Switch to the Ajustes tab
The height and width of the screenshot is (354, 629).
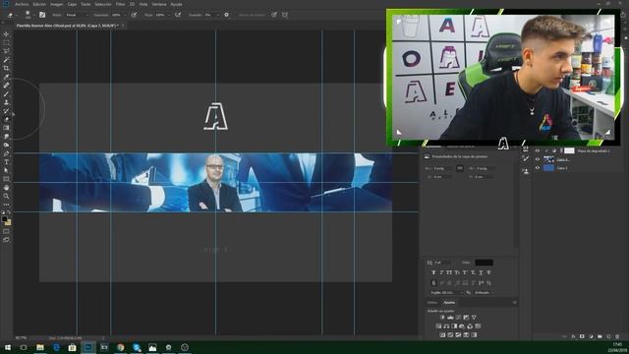click(449, 303)
